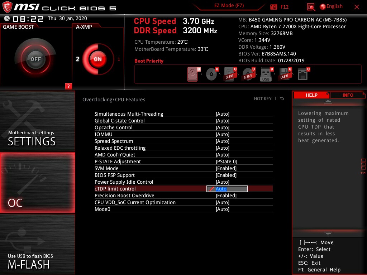Change AMD Cool'n'Quiet value

click(x=222, y=155)
